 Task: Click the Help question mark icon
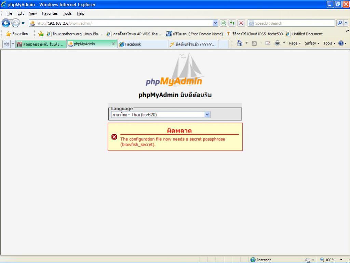341,43
